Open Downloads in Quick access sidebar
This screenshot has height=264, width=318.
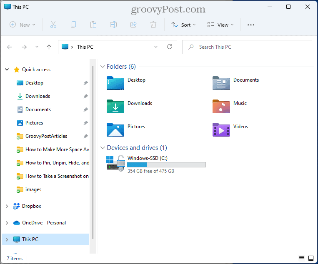pos(38,96)
